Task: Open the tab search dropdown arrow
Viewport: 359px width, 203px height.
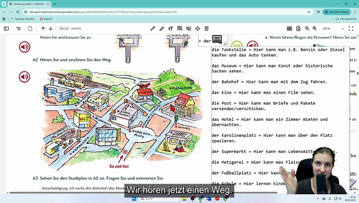Action: [x=4, y=4]
